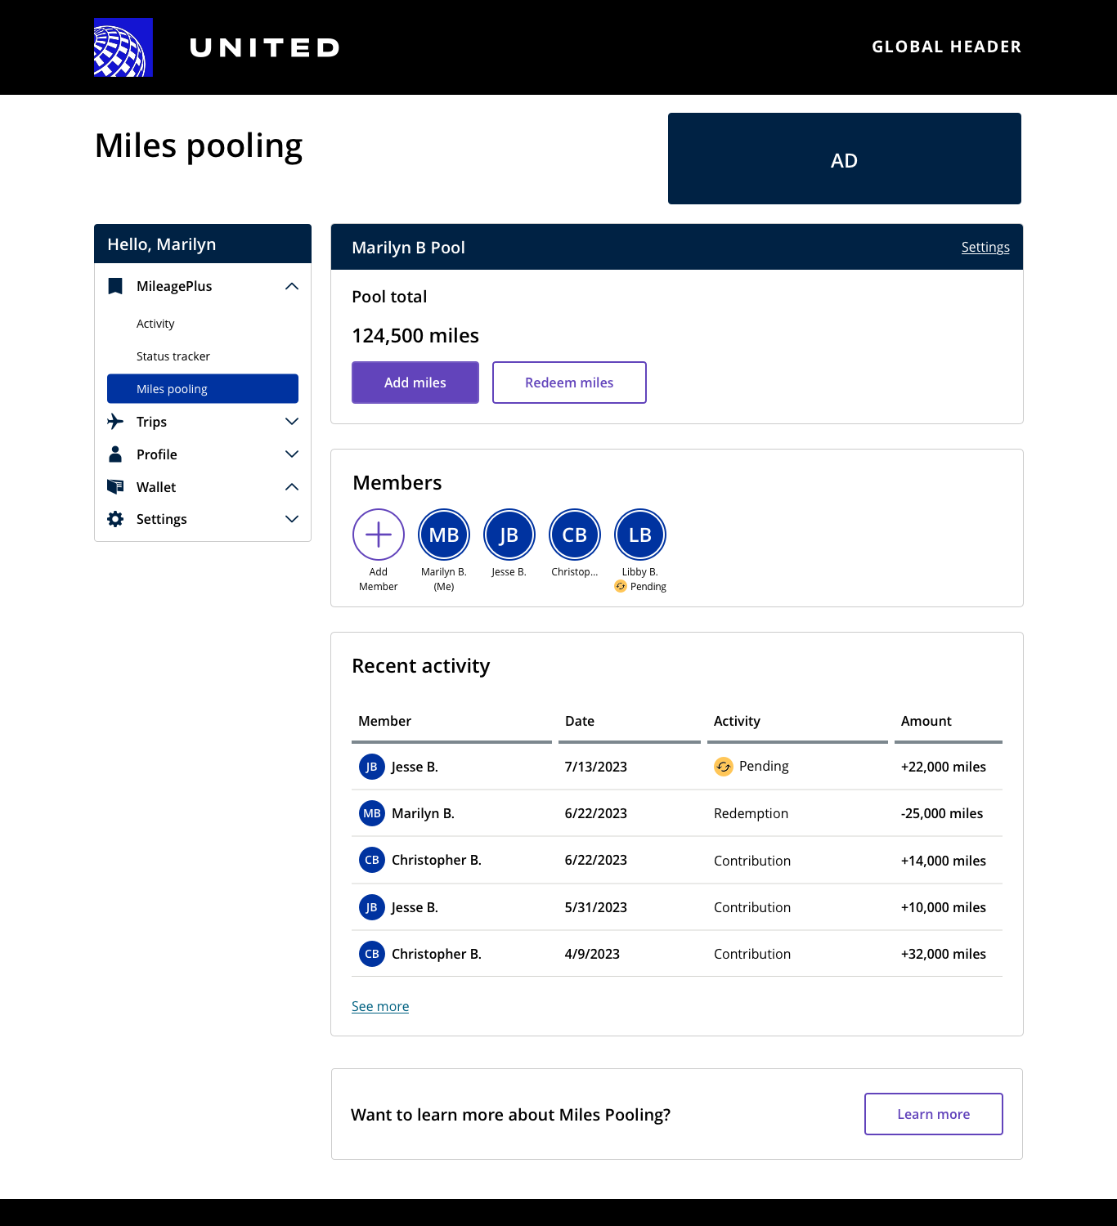Click the AD banner
The image size is (1117, 1226).
coord(844,159)
